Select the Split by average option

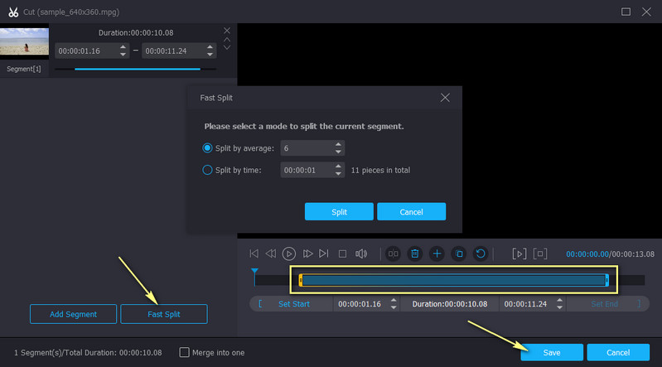(207, 148)
